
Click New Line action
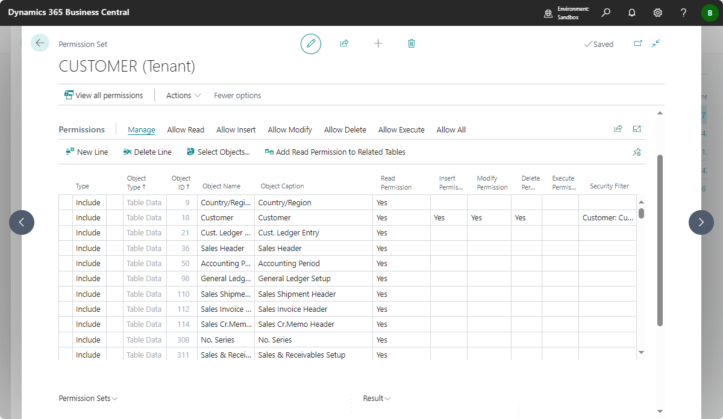[x=87, y=152]
